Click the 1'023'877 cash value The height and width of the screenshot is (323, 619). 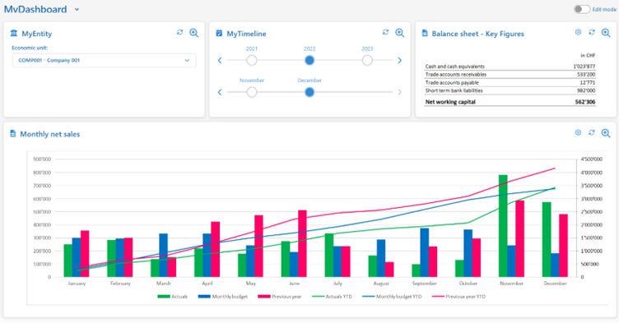pos(584,67)
